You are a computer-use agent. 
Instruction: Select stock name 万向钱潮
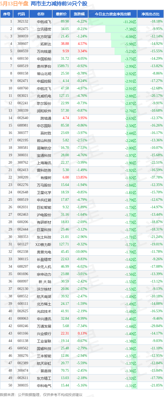point(44,51)
